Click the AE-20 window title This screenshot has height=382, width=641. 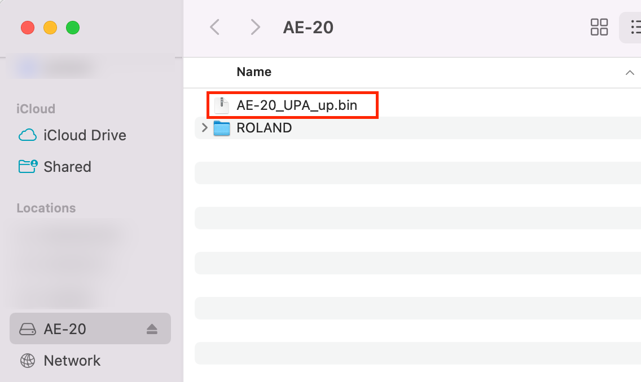pyautogui.click(x=308, y=27)
